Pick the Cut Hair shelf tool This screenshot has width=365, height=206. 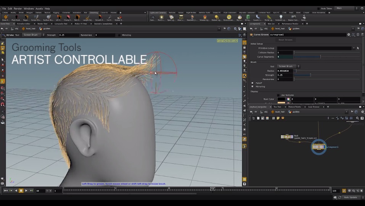tap(109, 18)
